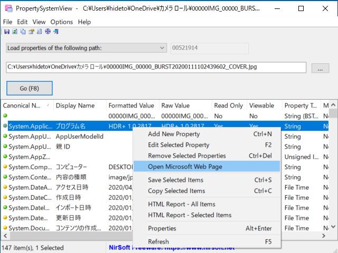Image resolution: width=338 pixels, height=253 pixels.
Task: Choose HTML Report - Selected Items
Action: click(x=207, y=215)
